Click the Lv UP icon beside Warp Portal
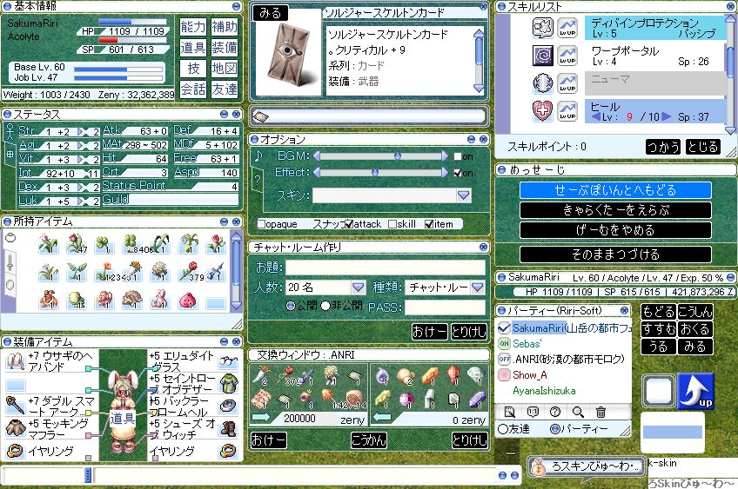The image size is (738, 489). [x=567, y=56]
